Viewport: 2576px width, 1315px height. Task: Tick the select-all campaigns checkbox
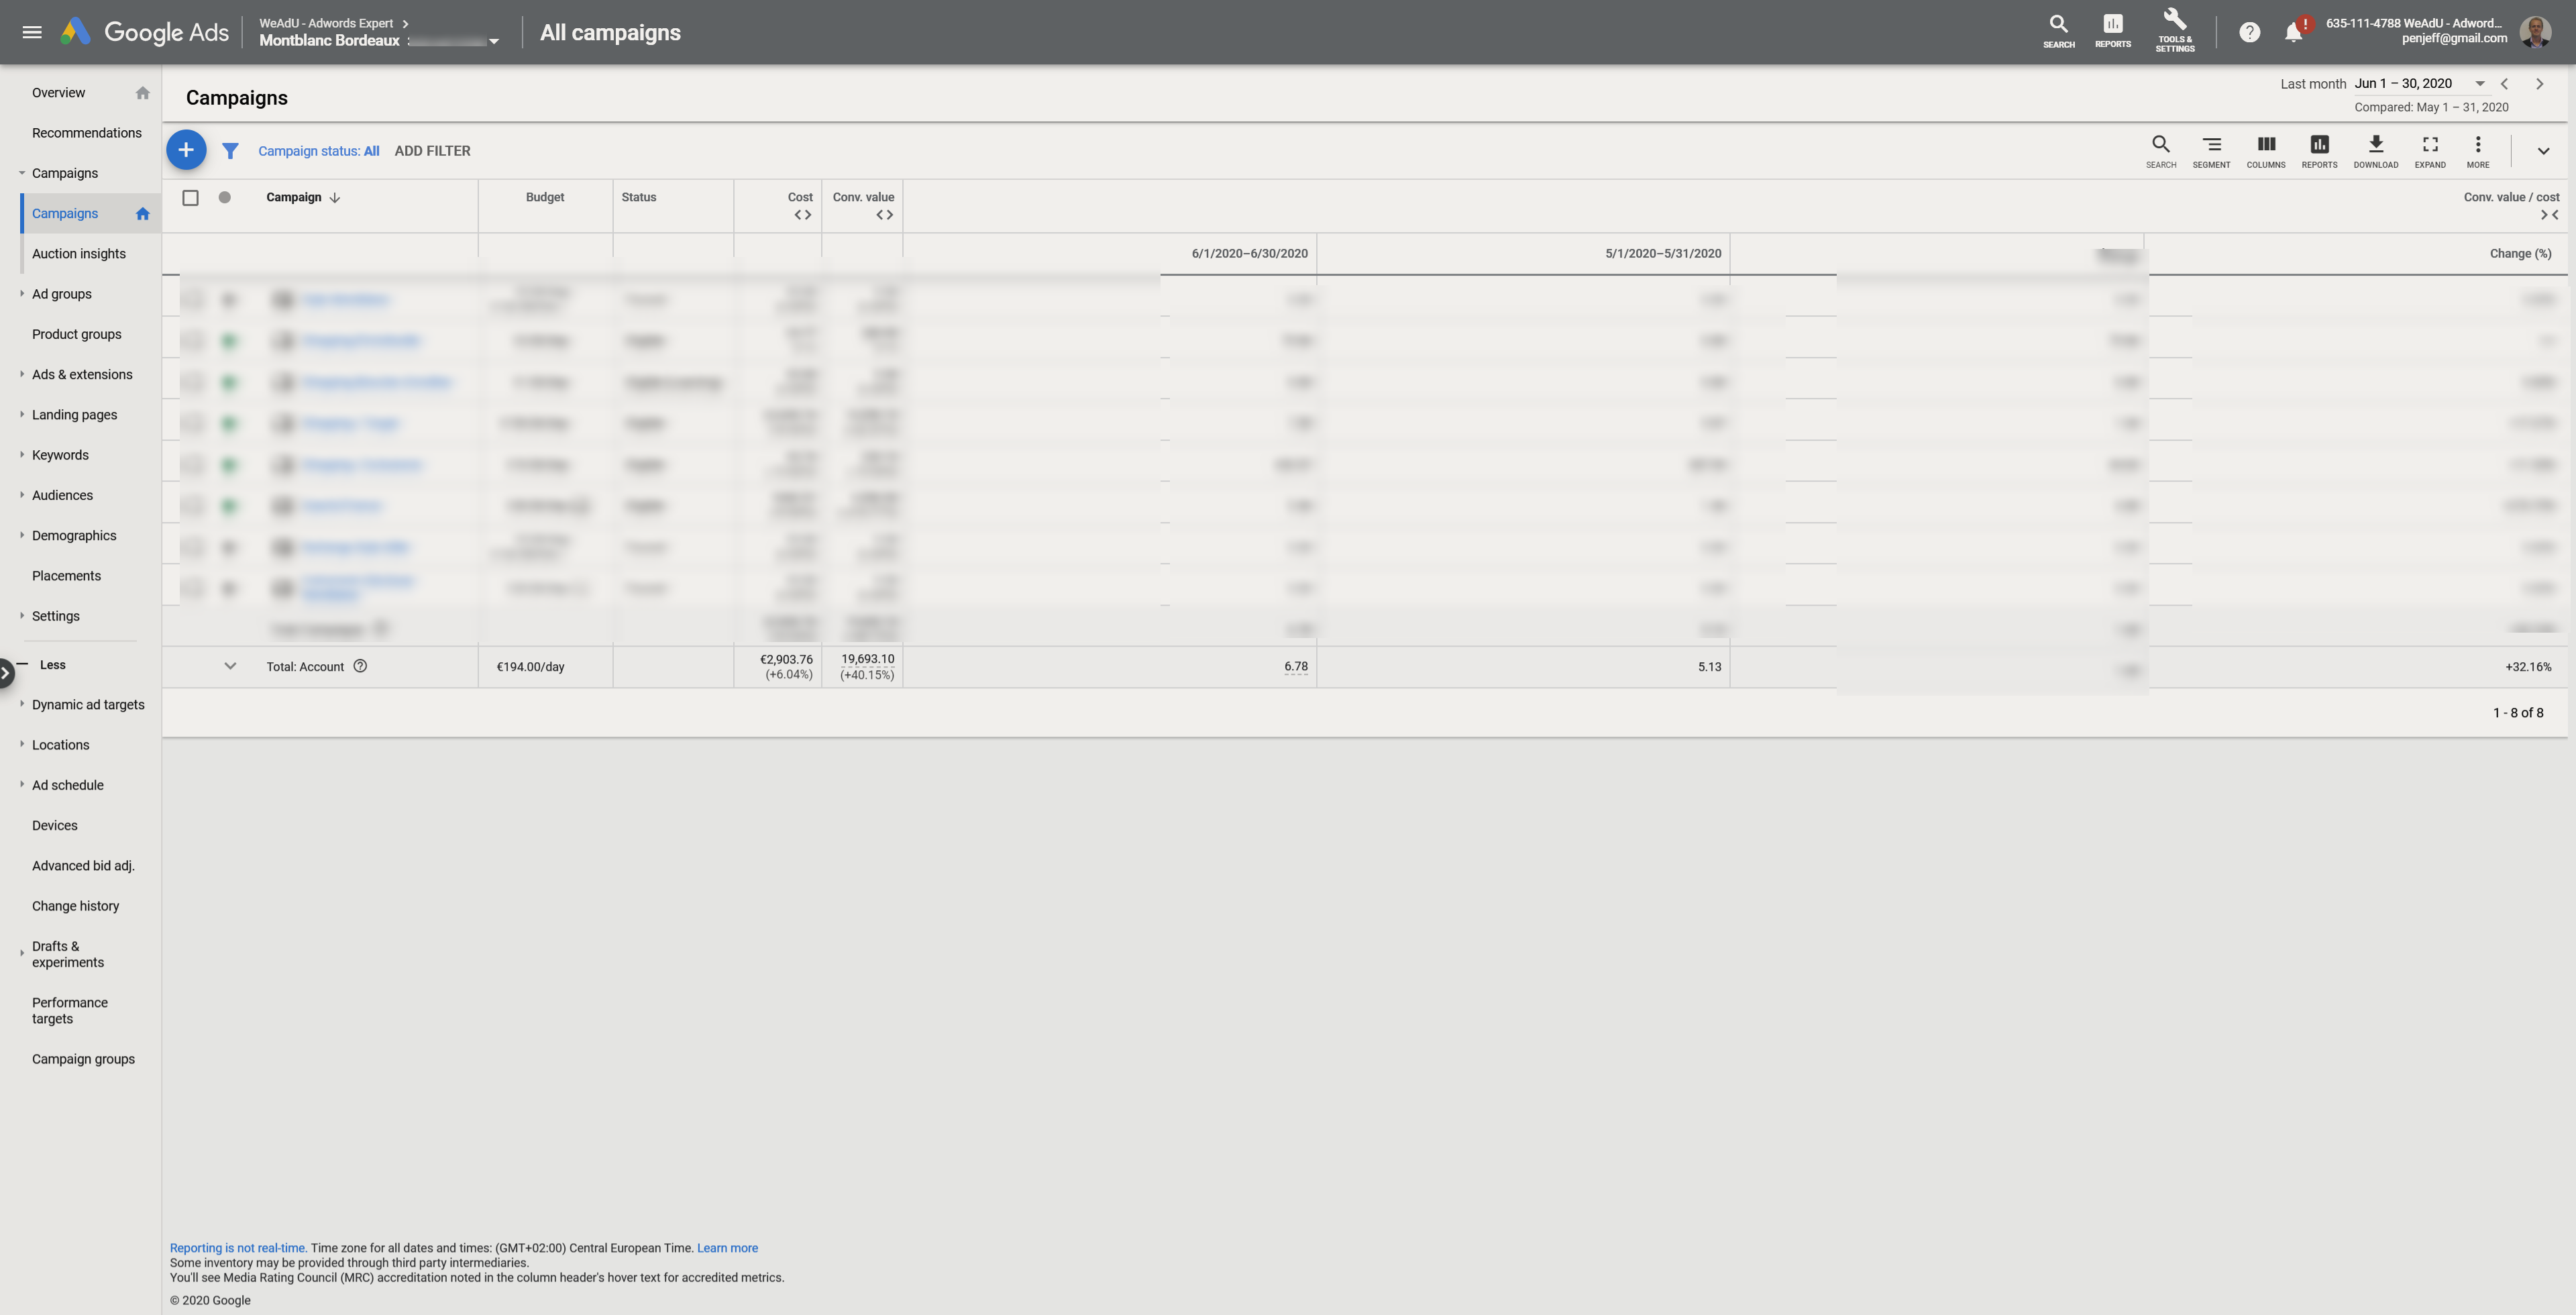(x=190, y=198)
